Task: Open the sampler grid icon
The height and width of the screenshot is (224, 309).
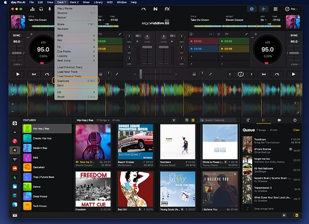Action: (x=276, y=9)
